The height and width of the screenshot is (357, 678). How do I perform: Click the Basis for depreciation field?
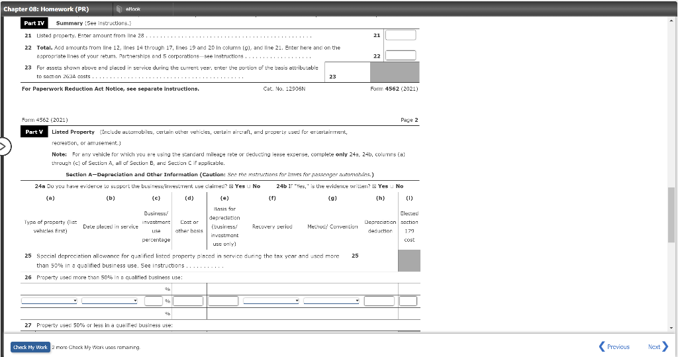pos(223,301)
